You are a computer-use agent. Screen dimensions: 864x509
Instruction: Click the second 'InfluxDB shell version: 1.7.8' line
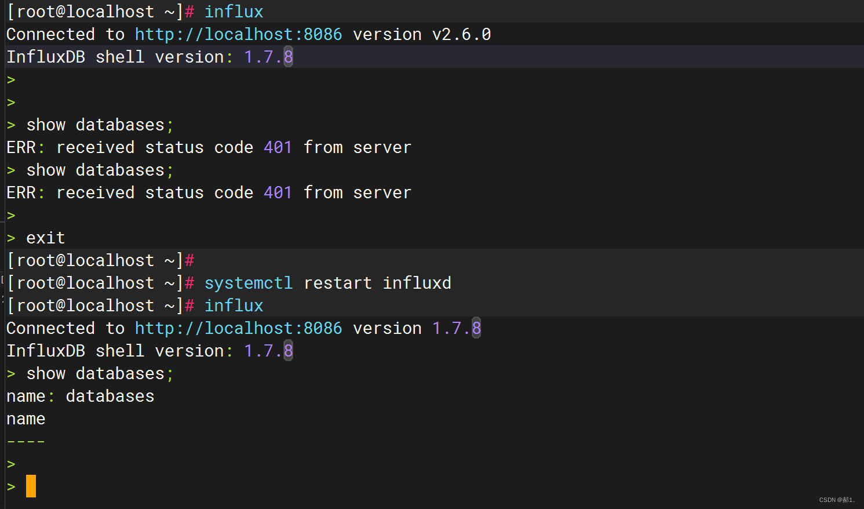pyautogui.click(x=150, y=351)
